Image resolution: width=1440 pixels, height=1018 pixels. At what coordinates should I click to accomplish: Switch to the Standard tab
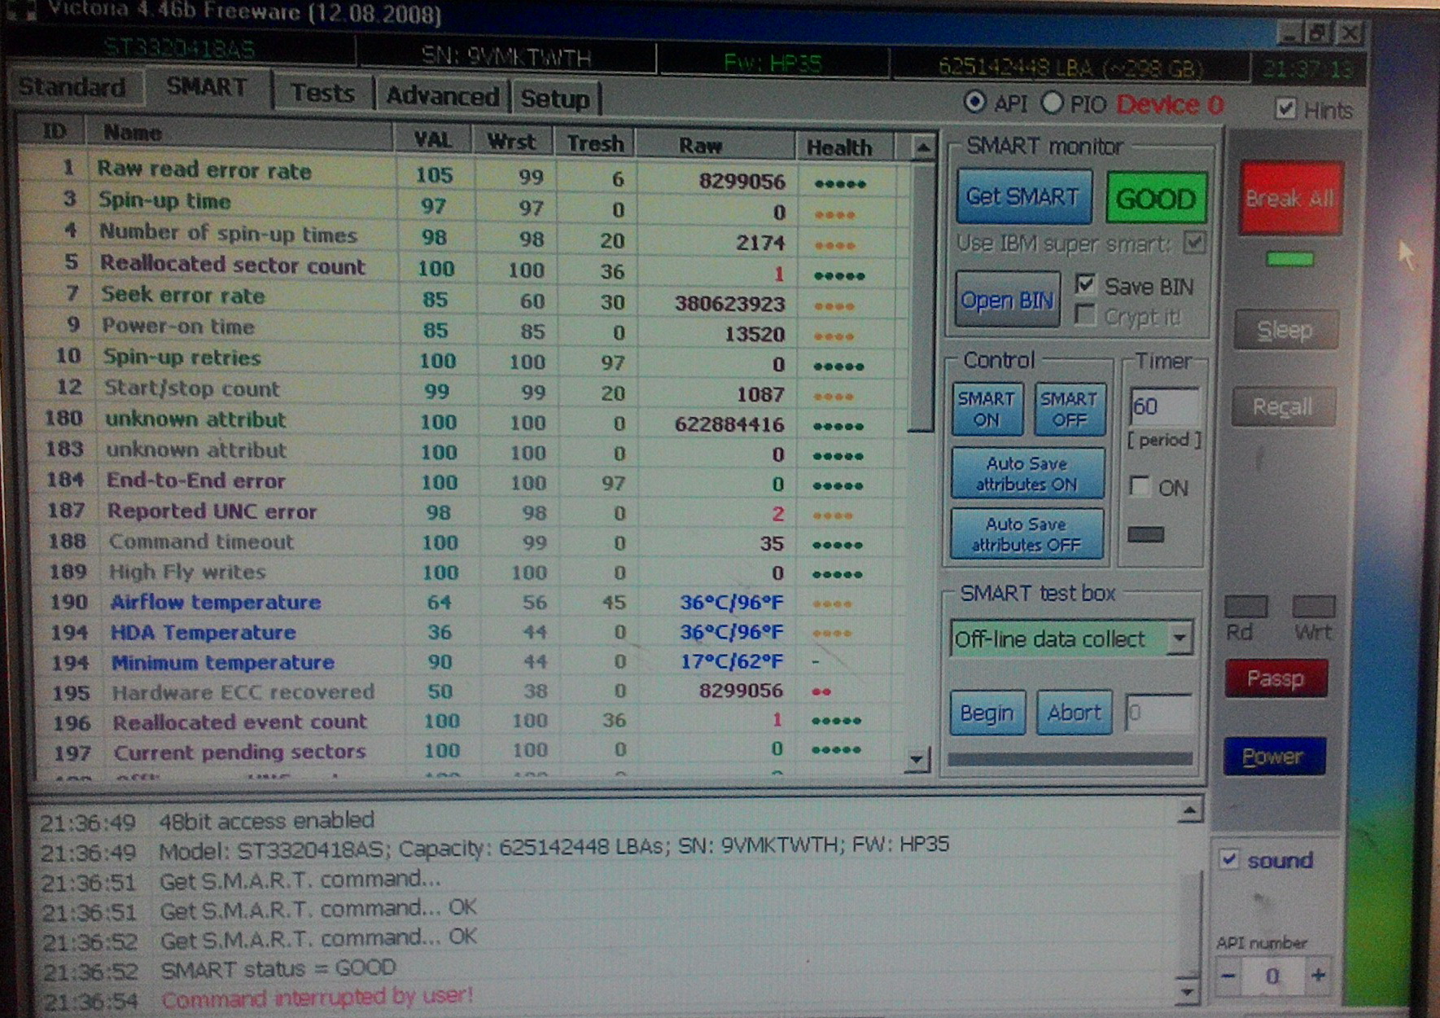73,86
